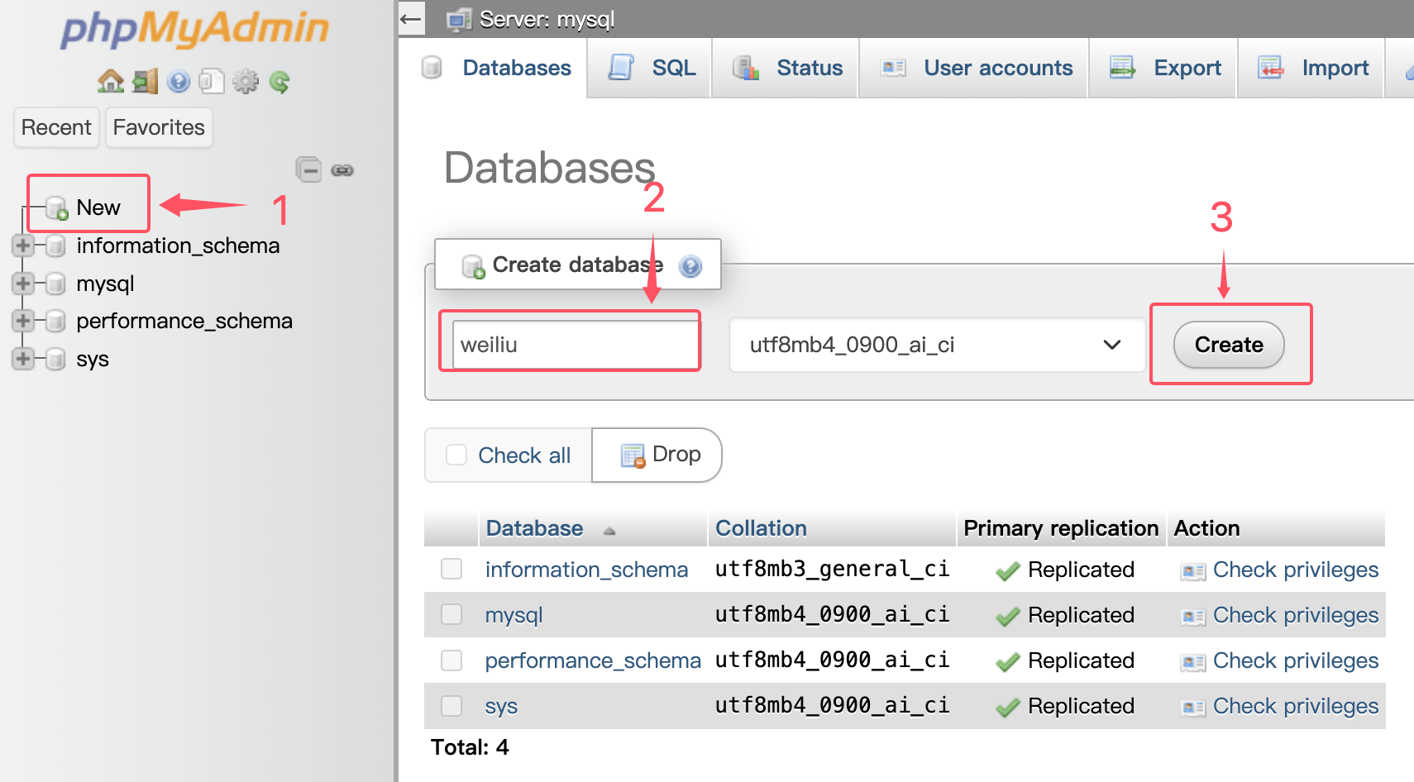Viewport: 1414px width, 782px height.
Task: Click database name field containing weiliu
Action: 576,345
